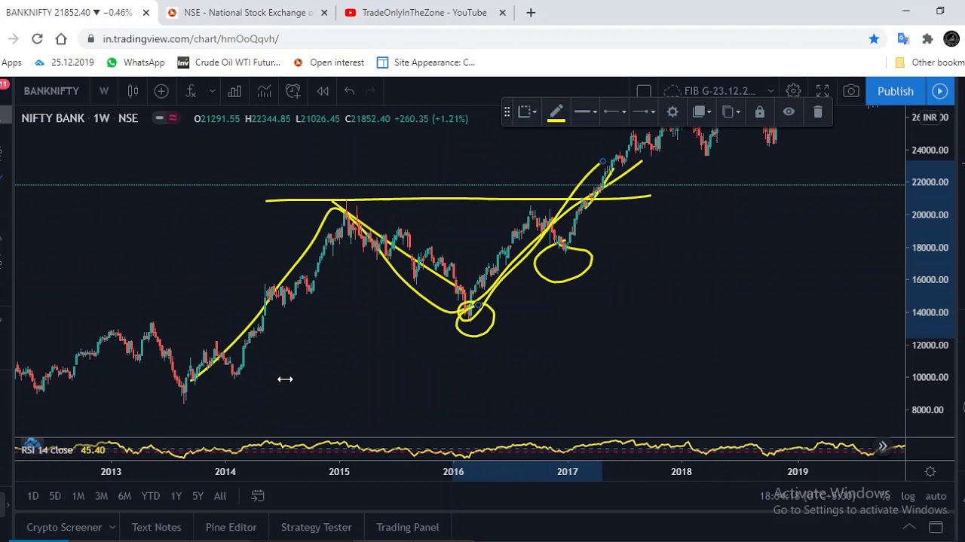Viewport: 965px width, 542px height.
Task: Maximize the bottom panel window icon
Action: coord(936,527)
